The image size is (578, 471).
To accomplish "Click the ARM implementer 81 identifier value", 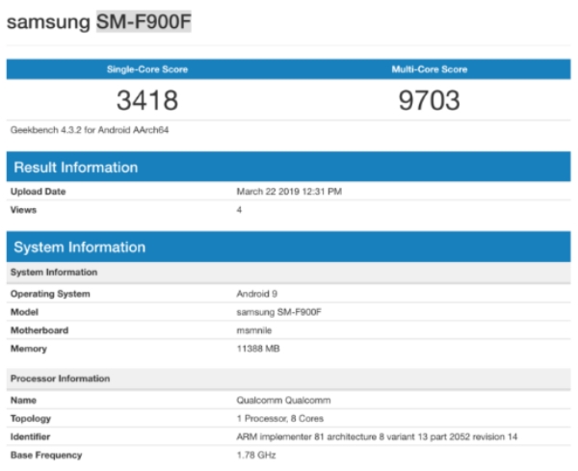I will click(377, 437).
